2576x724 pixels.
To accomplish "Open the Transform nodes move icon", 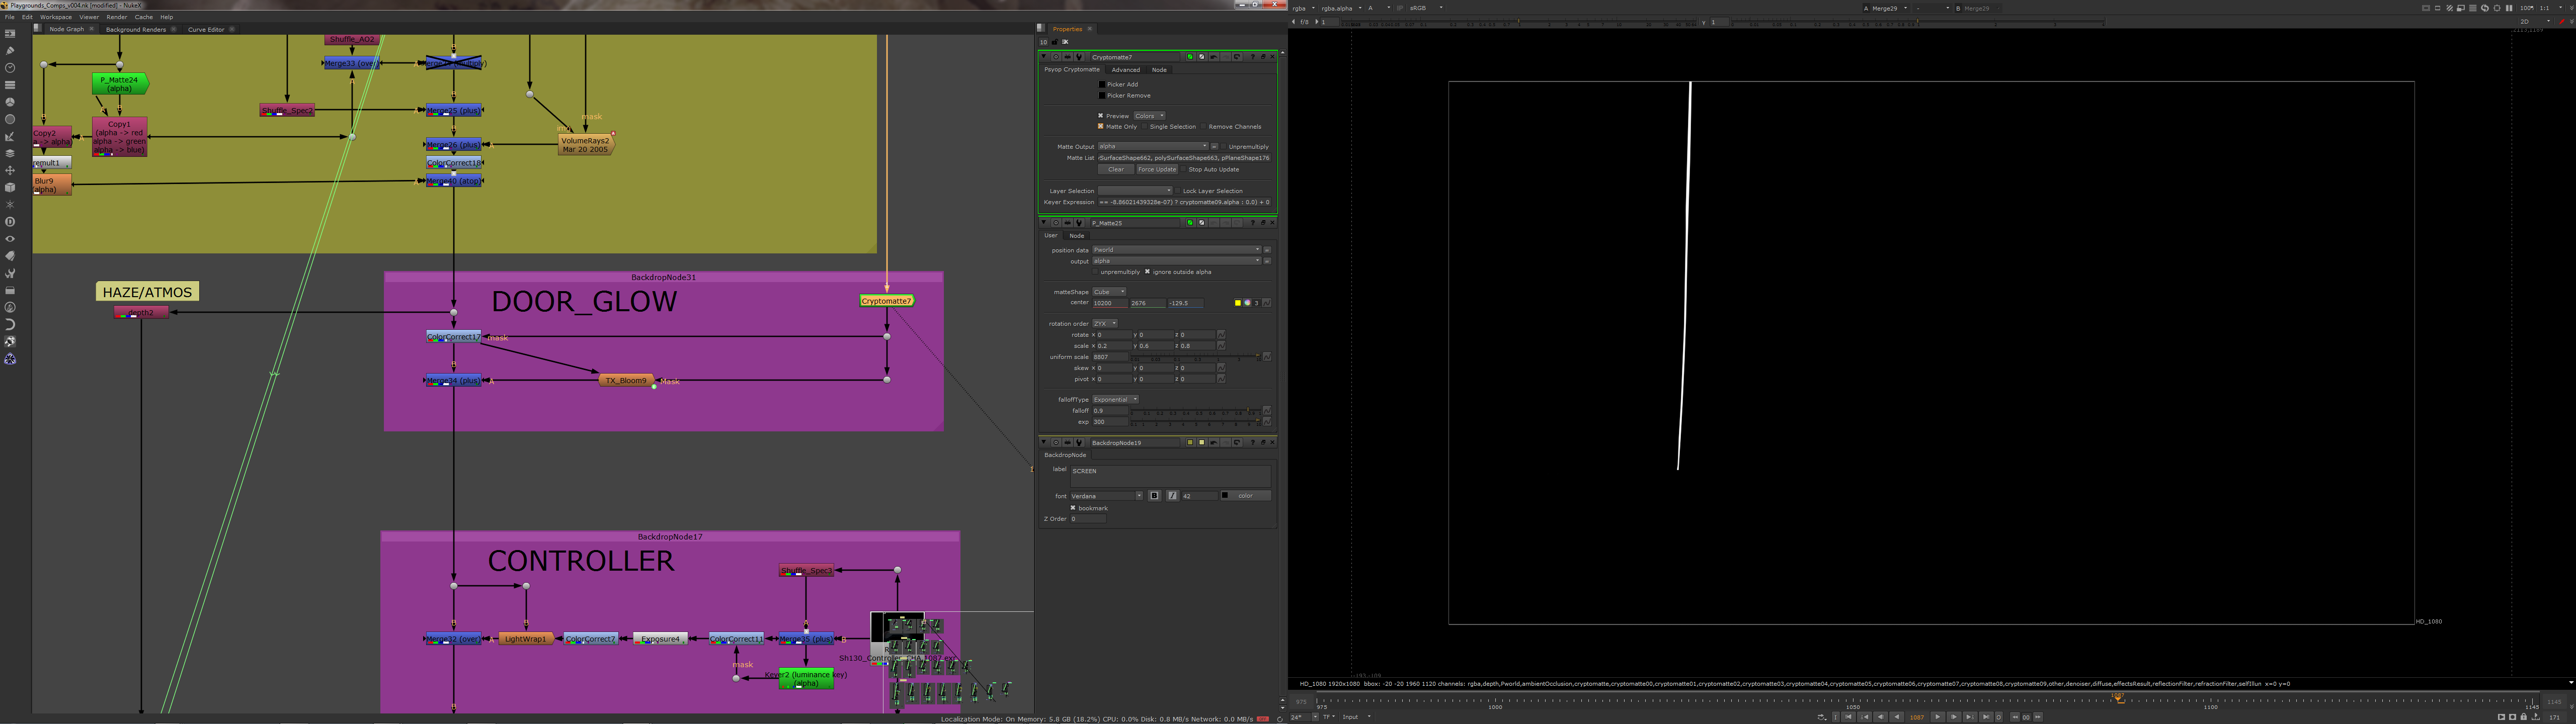I will [x=10, y=170].
